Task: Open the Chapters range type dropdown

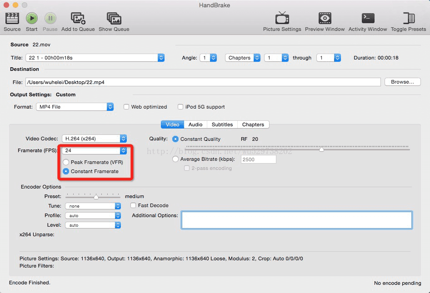Action: click(243, 58)
